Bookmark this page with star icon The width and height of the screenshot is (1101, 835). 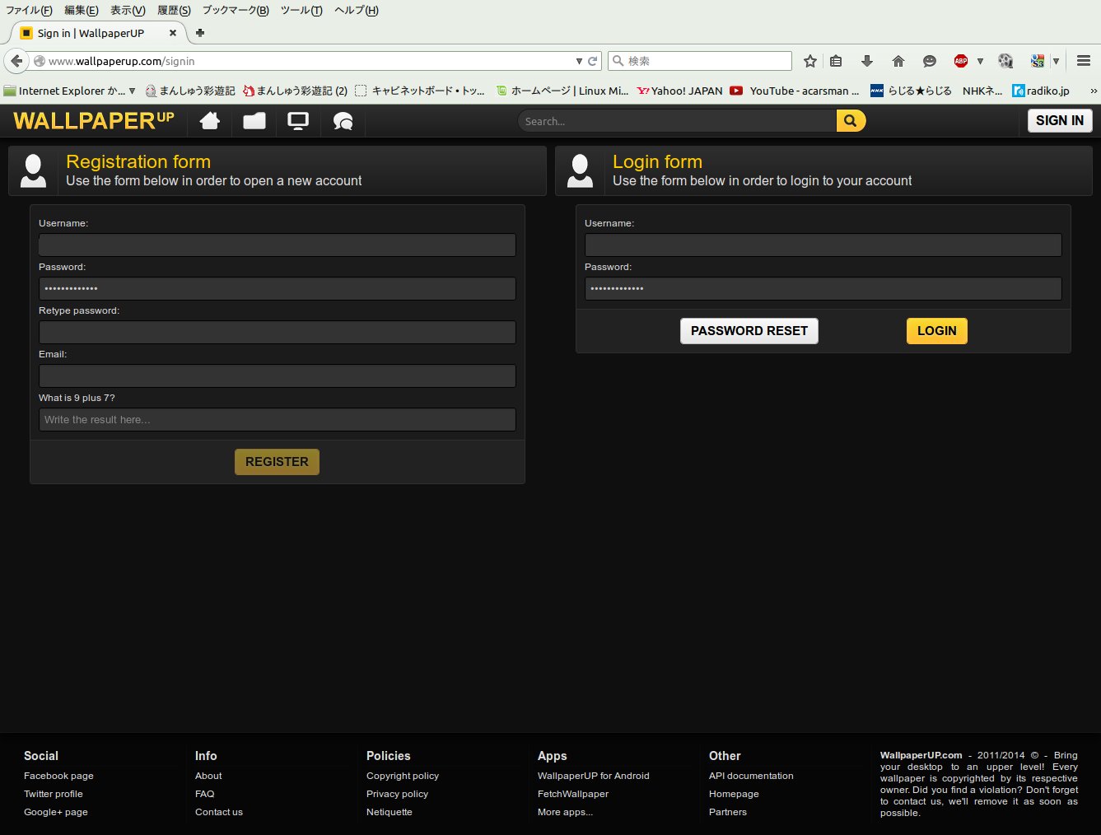tap(810, 61)
